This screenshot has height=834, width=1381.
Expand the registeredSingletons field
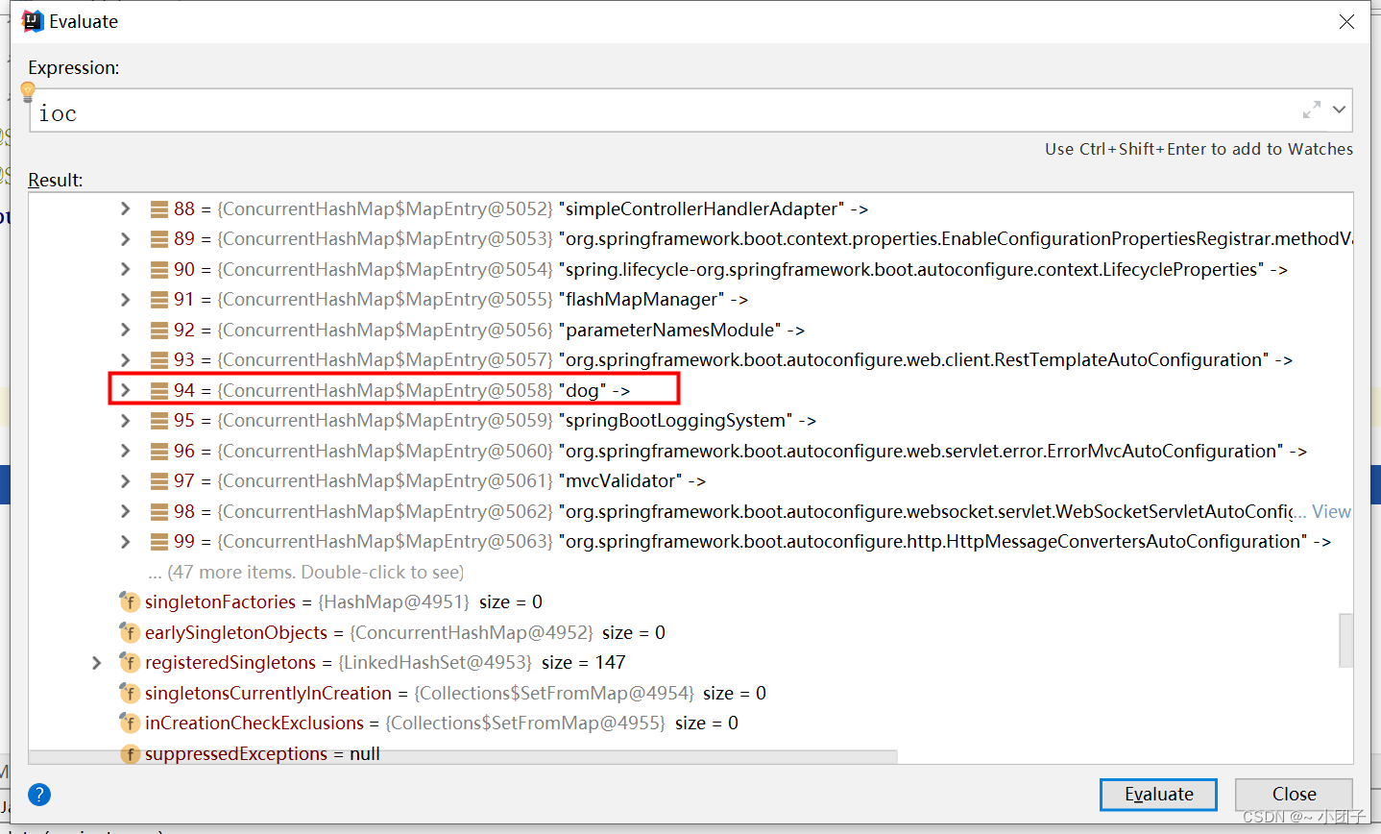tap(96, 662)
